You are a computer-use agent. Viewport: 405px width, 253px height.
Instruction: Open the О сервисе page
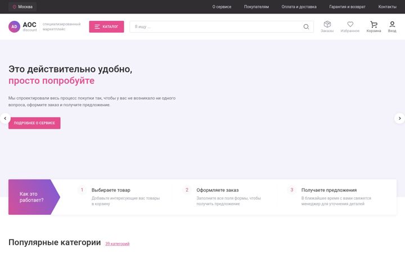[222, 7]
